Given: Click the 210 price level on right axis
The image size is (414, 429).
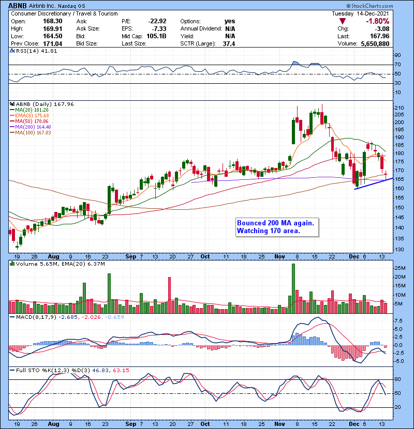Looking at the screenshot, I should click(x=399, y=108).
